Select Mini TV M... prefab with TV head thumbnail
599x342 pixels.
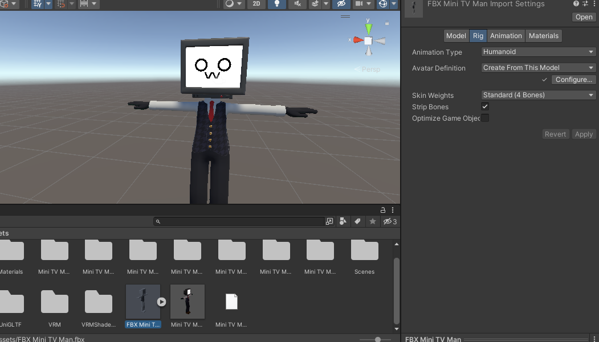click(187, 306)
